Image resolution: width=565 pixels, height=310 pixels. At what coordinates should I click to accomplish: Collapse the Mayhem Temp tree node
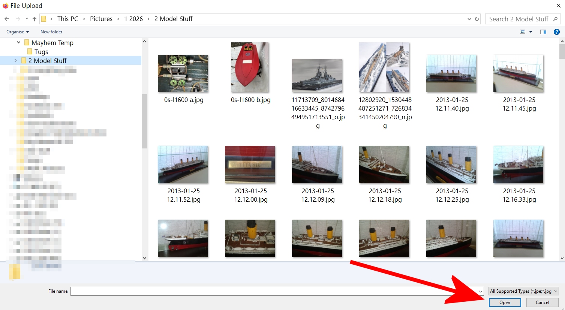point(18,42)
